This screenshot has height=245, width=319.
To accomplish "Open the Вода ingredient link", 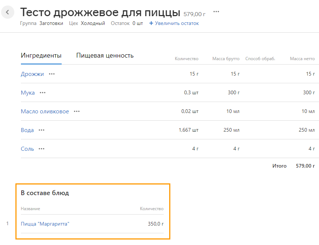I will coord(27,130).
